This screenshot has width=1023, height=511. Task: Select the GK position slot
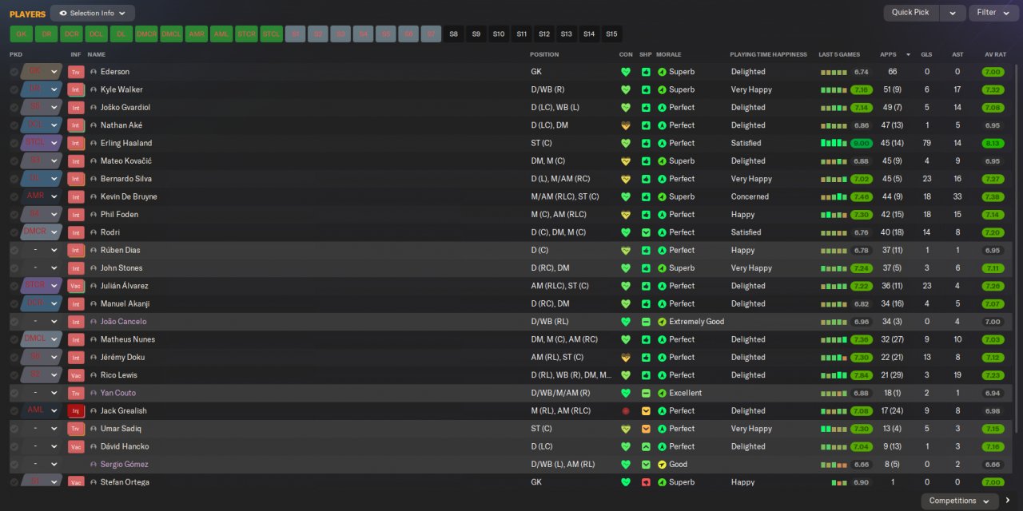coord(21,34)
